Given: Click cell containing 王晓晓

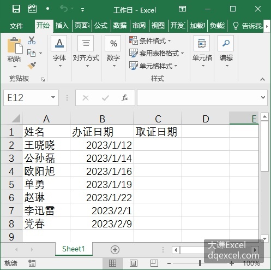Looking at the screenshot, I should 46,145.
